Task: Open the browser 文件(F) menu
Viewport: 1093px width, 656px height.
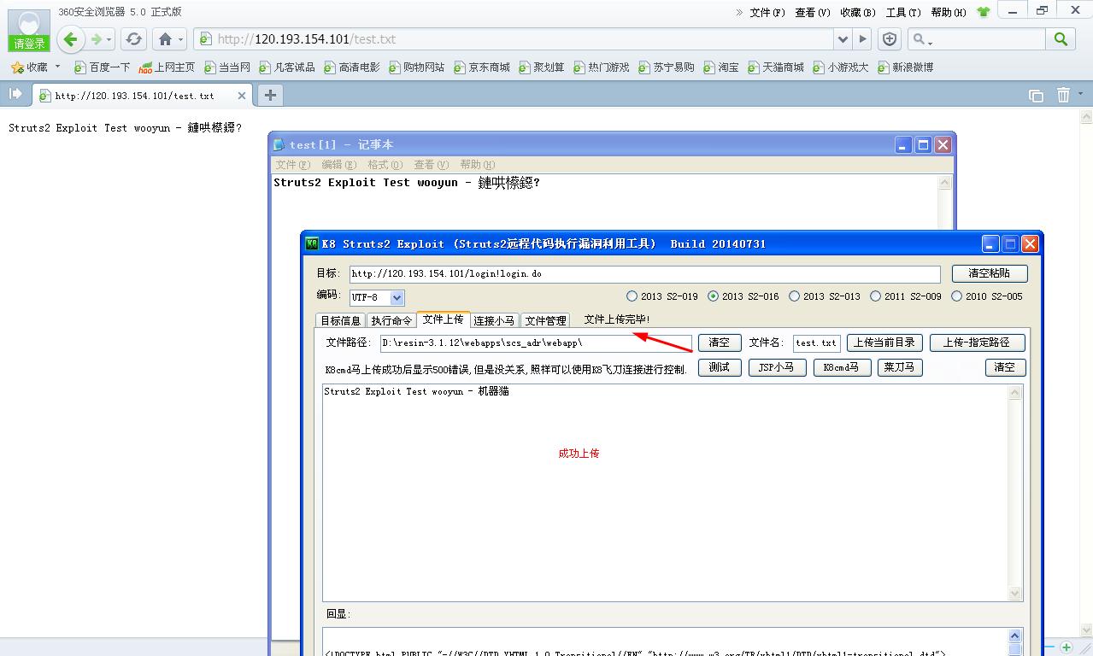Action: pos(767,12)
